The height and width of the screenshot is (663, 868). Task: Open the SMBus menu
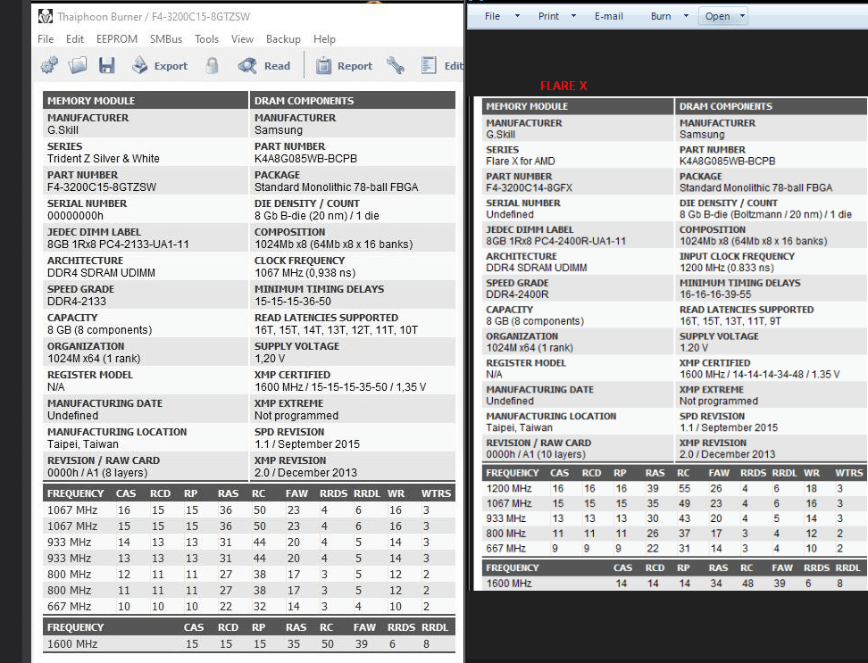[166, 38]
